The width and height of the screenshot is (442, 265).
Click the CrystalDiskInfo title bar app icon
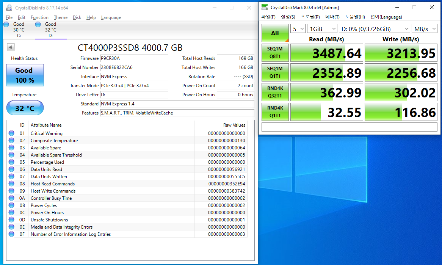[x=9, y=8]
